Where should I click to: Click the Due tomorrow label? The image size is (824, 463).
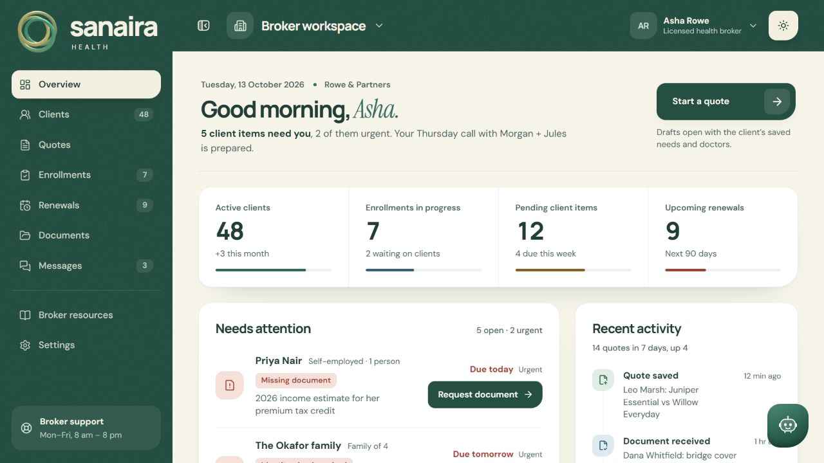[483, 454]
